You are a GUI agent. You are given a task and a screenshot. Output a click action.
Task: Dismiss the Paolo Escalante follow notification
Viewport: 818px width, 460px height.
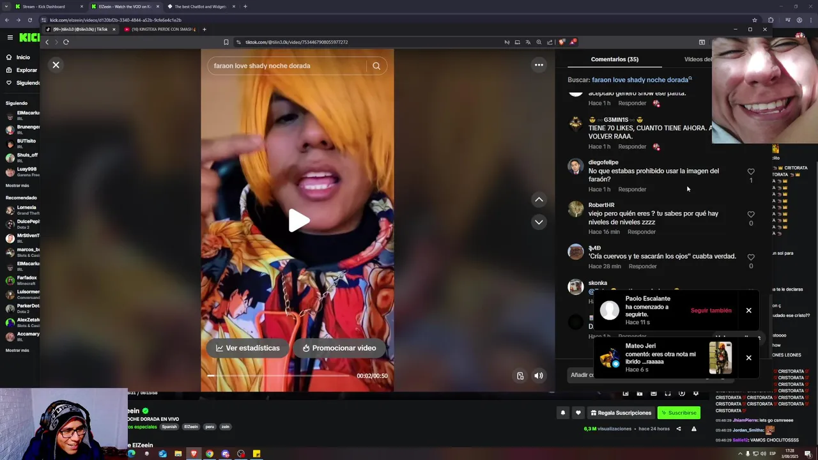point(748,310)
